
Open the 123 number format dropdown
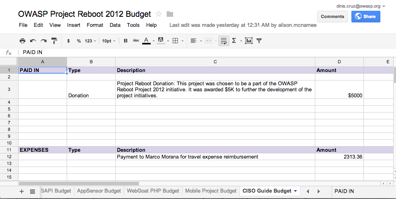coord(90,41)
